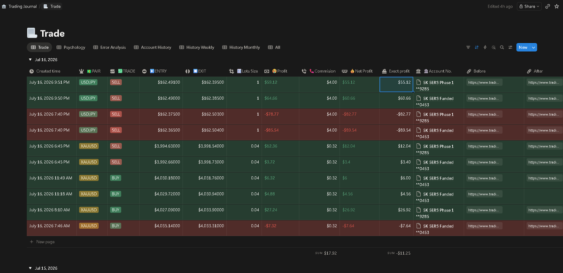Open the Share menu button
The image size is (563, 273).
[x=529, y=7]
